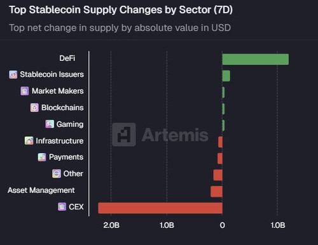Click the red Payments bar
Viewport: 318px width, 245px height.
click(220, 159)
